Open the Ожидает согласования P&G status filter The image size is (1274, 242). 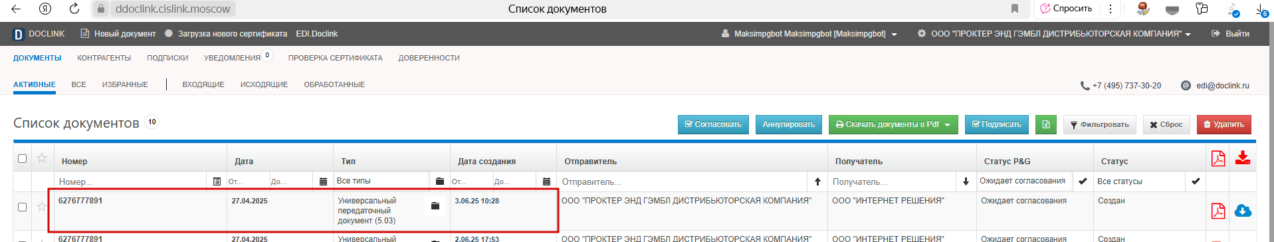(x=1024, y=181)
